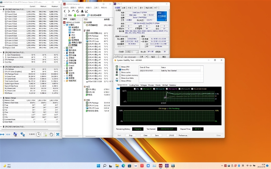This screenshot has width=271, height=169.
Task: Open CPU-Z processor selection dropdown
Action: pyautogui.click(x=137, y=52)
